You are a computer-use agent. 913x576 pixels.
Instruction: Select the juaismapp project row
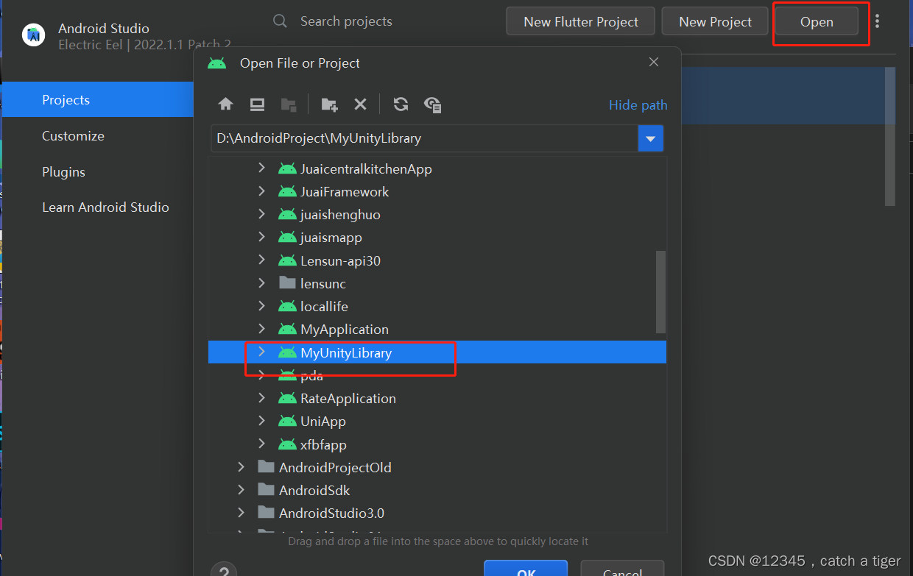[x=437, y=238]
